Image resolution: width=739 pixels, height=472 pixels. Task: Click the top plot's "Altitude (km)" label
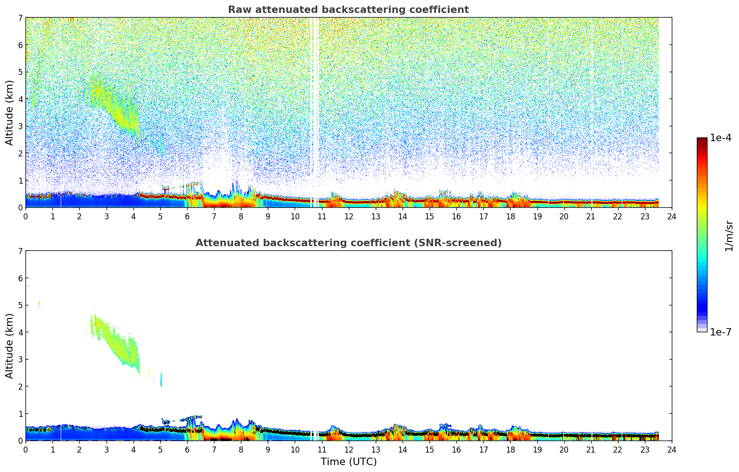(10, 112)
